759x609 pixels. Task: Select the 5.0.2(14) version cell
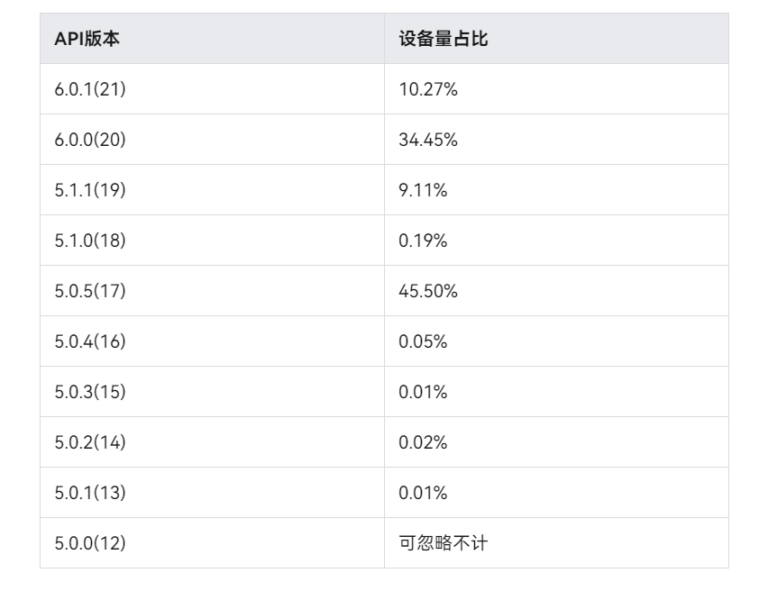(89, 442)
